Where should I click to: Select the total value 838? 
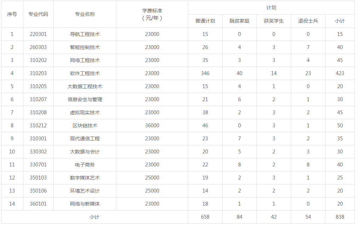click(340, 217)
